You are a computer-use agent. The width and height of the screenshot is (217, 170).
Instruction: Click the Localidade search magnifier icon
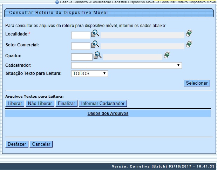[x=95, y=34]
